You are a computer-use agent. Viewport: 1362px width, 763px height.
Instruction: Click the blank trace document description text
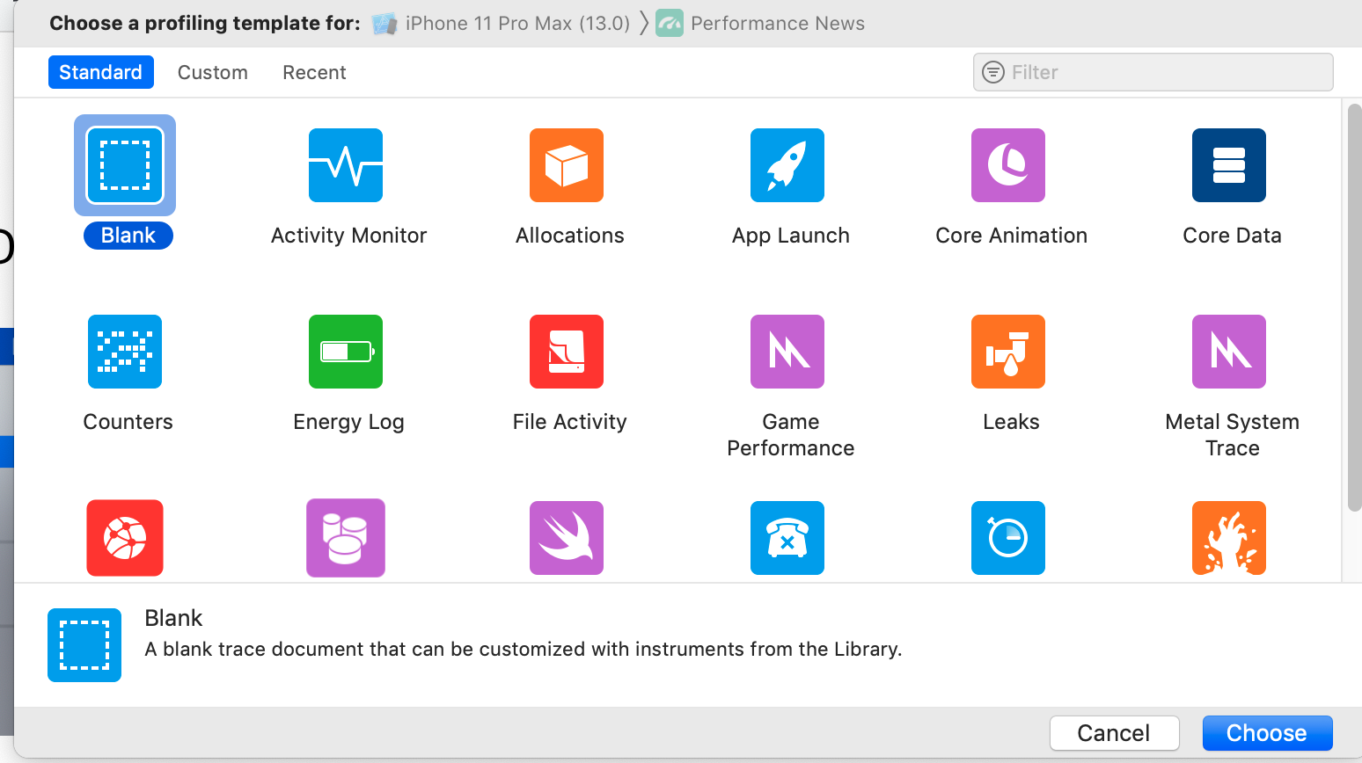tap(524, 650)
